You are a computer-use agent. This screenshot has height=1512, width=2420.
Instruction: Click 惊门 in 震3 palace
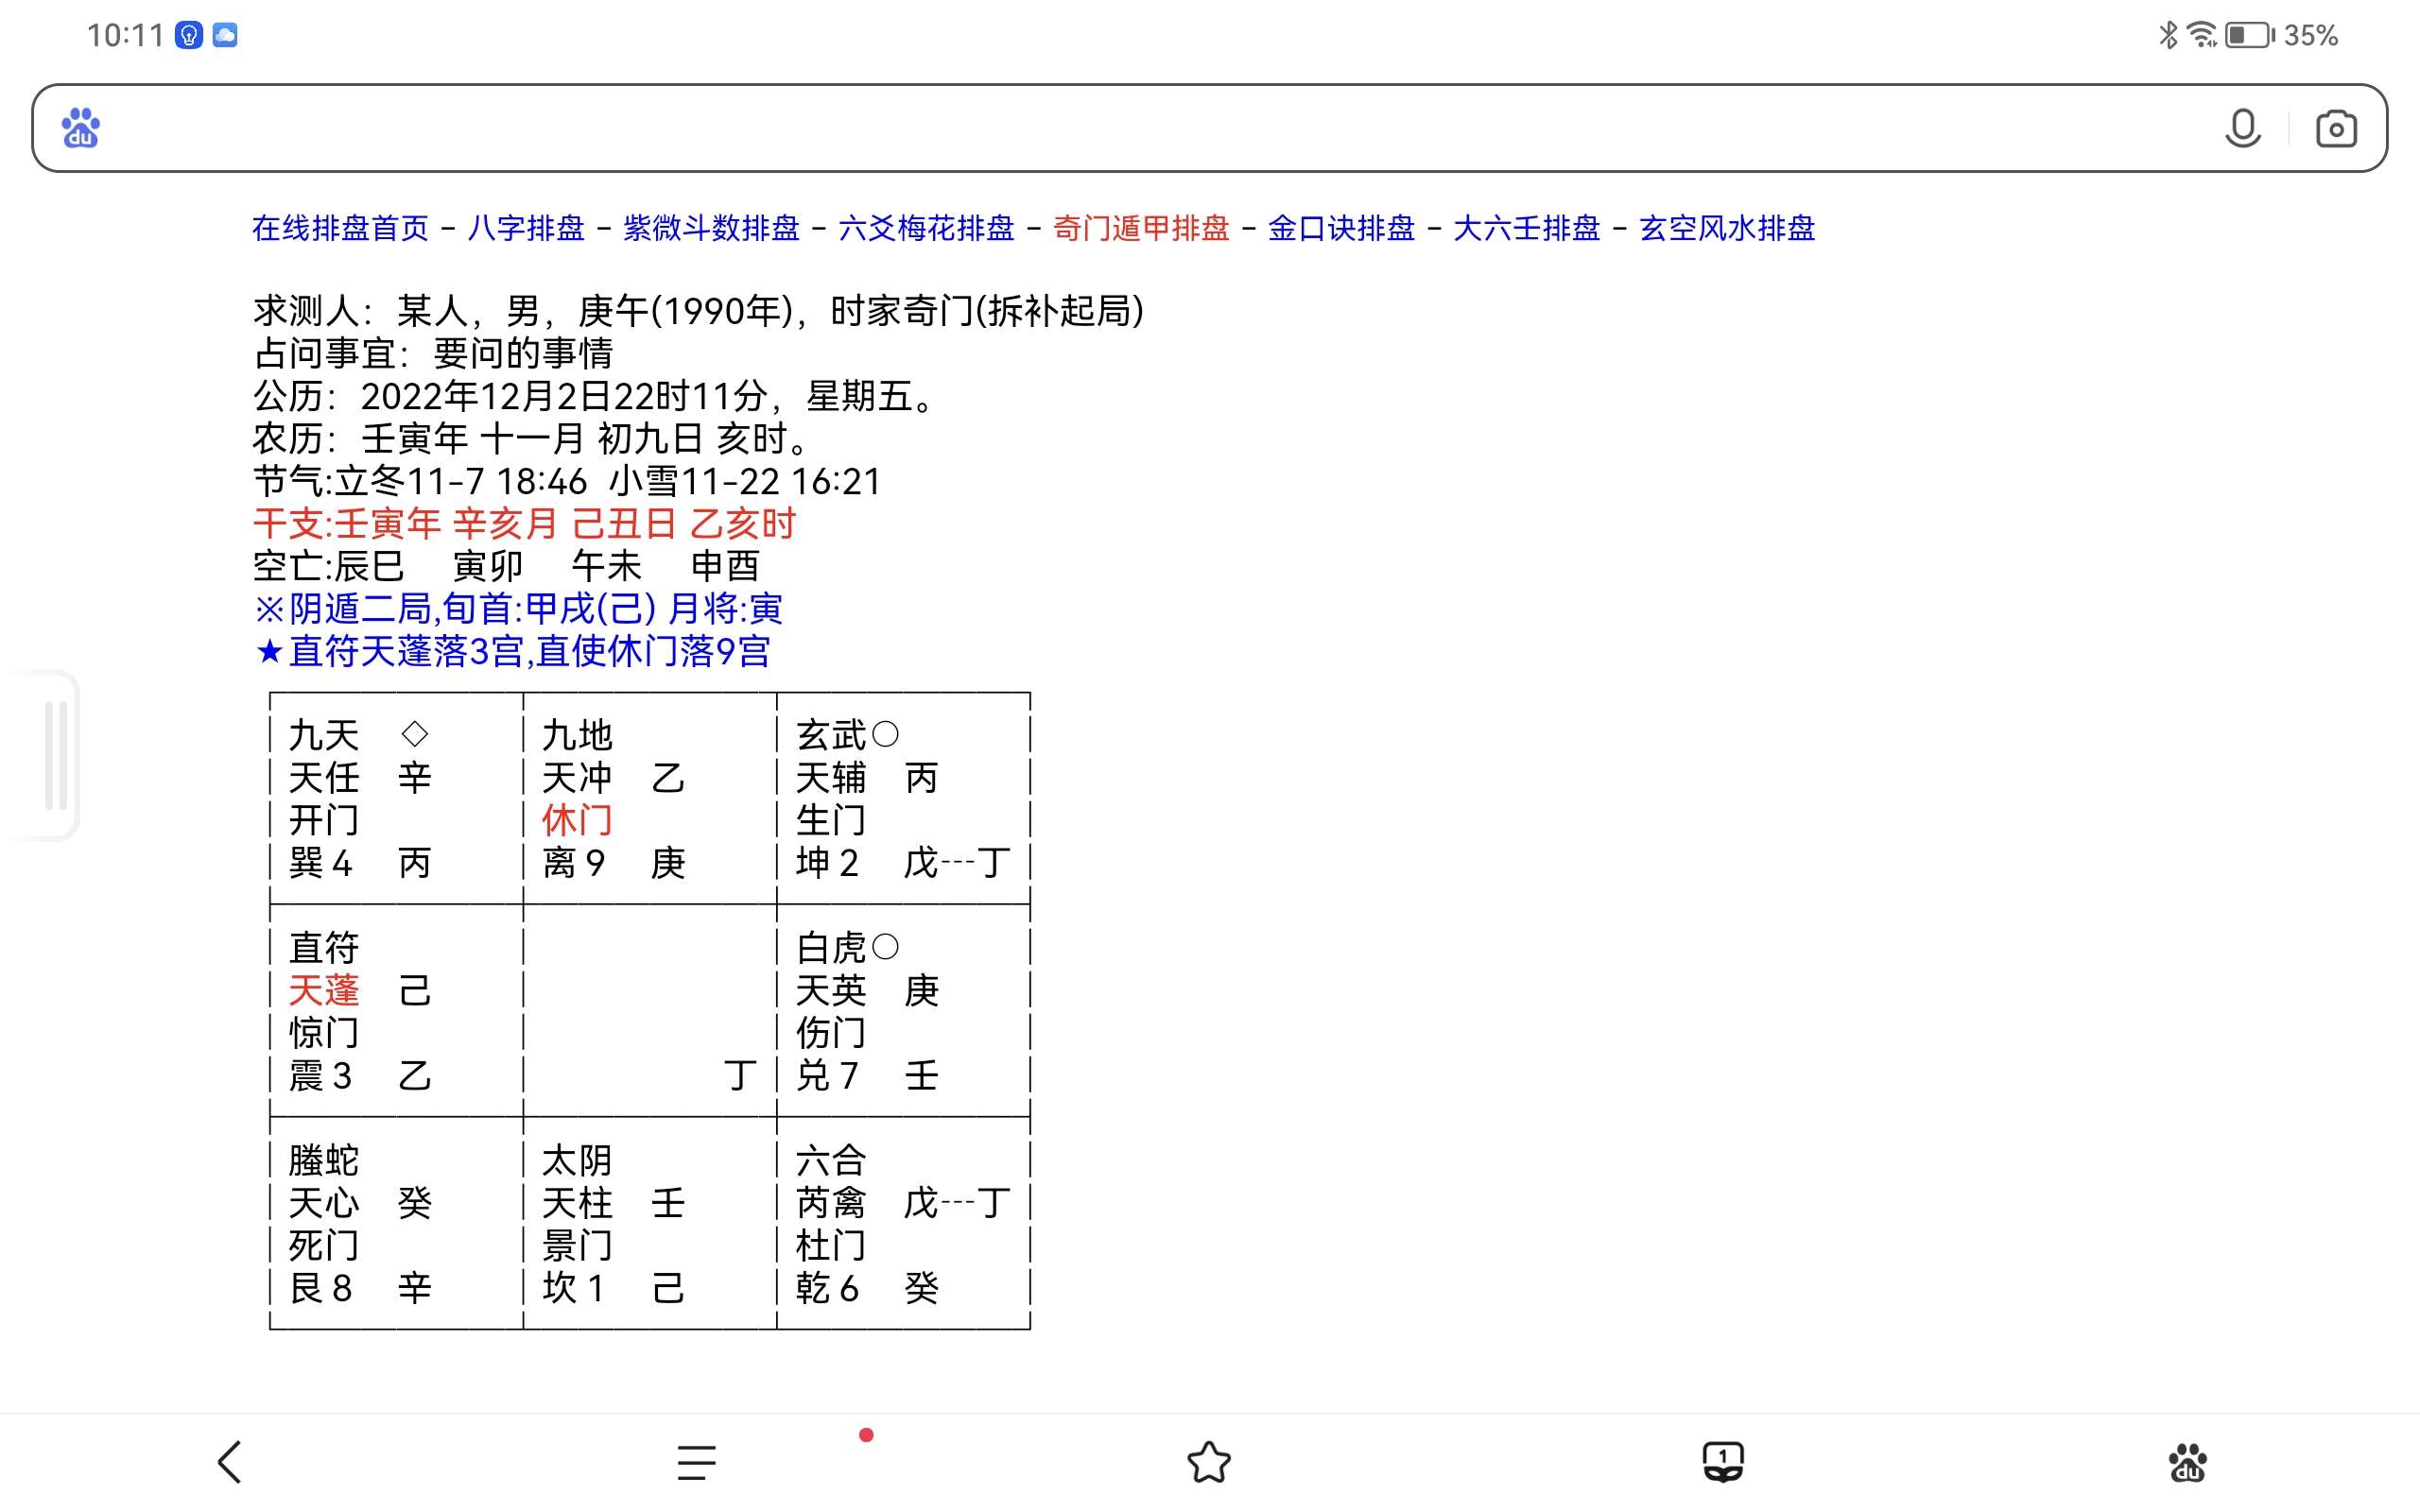[323, 1033]
